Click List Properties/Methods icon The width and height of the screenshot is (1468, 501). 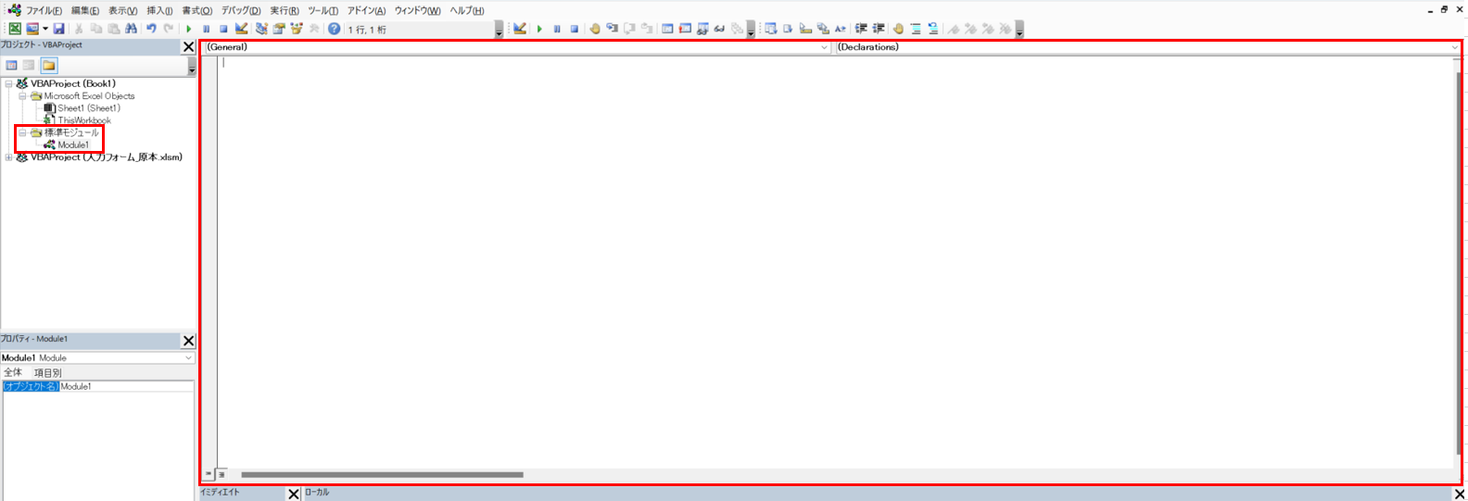(x=770, y=29)
